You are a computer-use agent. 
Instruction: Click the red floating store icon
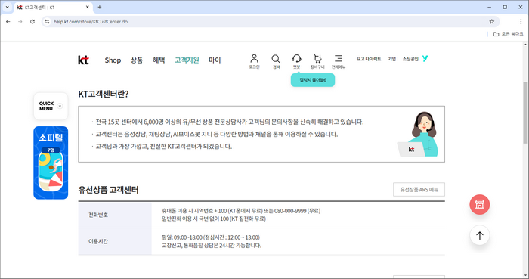tap(479, 204)
